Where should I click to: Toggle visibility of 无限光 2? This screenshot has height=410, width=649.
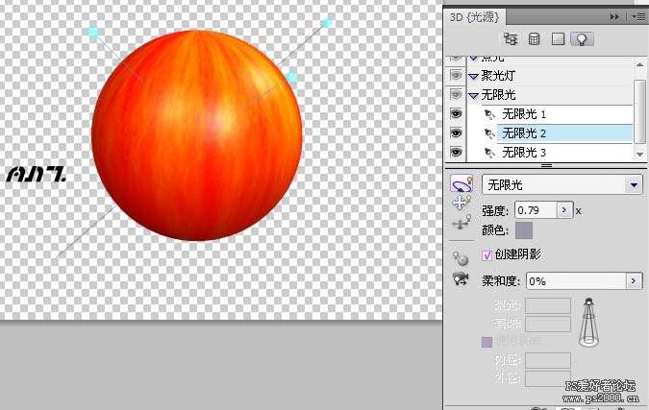[456, 133]
